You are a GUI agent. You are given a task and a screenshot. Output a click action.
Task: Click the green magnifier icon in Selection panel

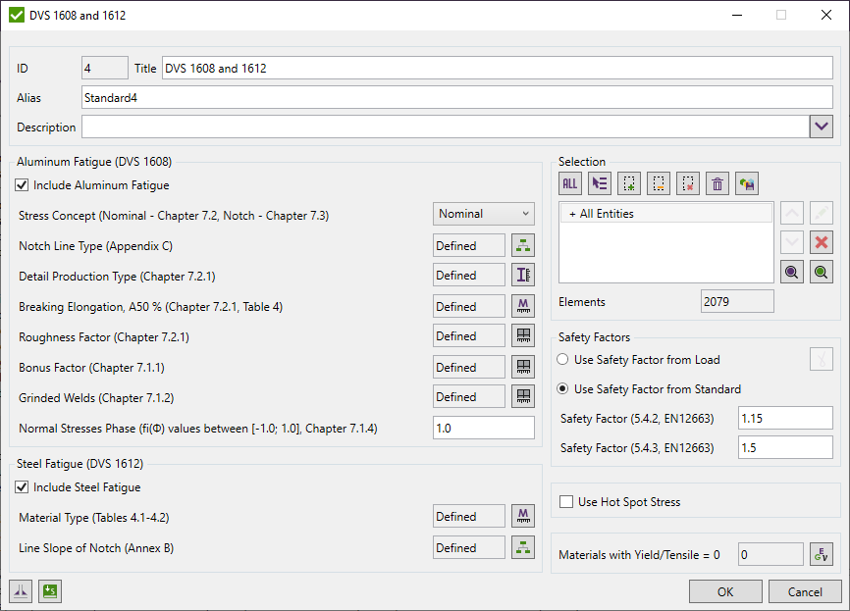coord(821,272)
